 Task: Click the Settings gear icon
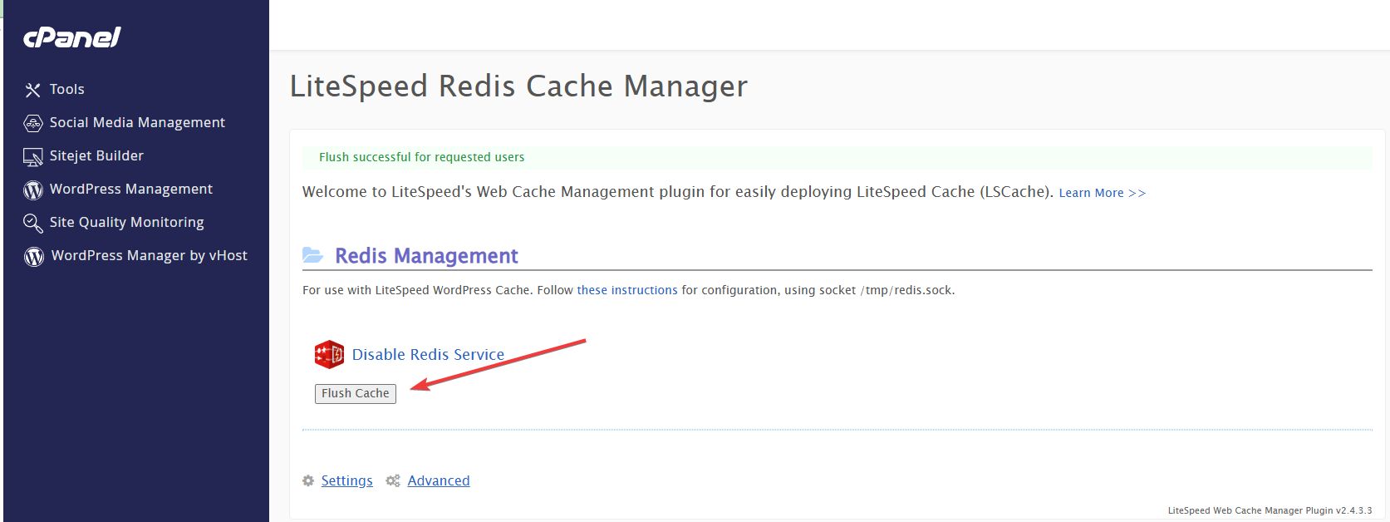click(x=308, y=480)
